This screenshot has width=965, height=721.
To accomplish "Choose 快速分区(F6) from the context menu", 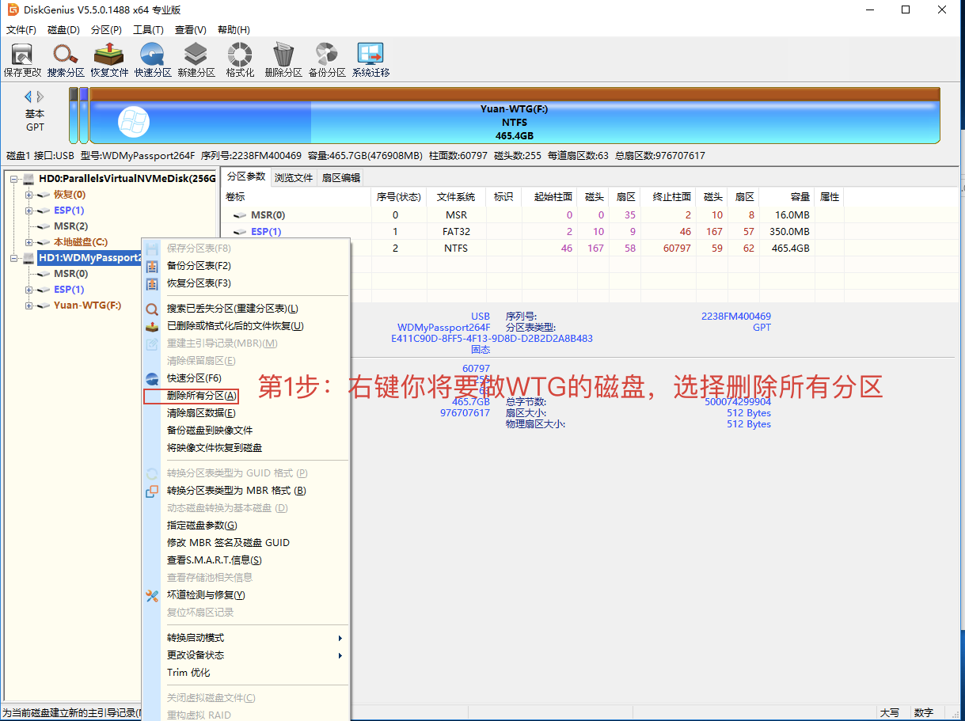I will (x=245, y=378).
